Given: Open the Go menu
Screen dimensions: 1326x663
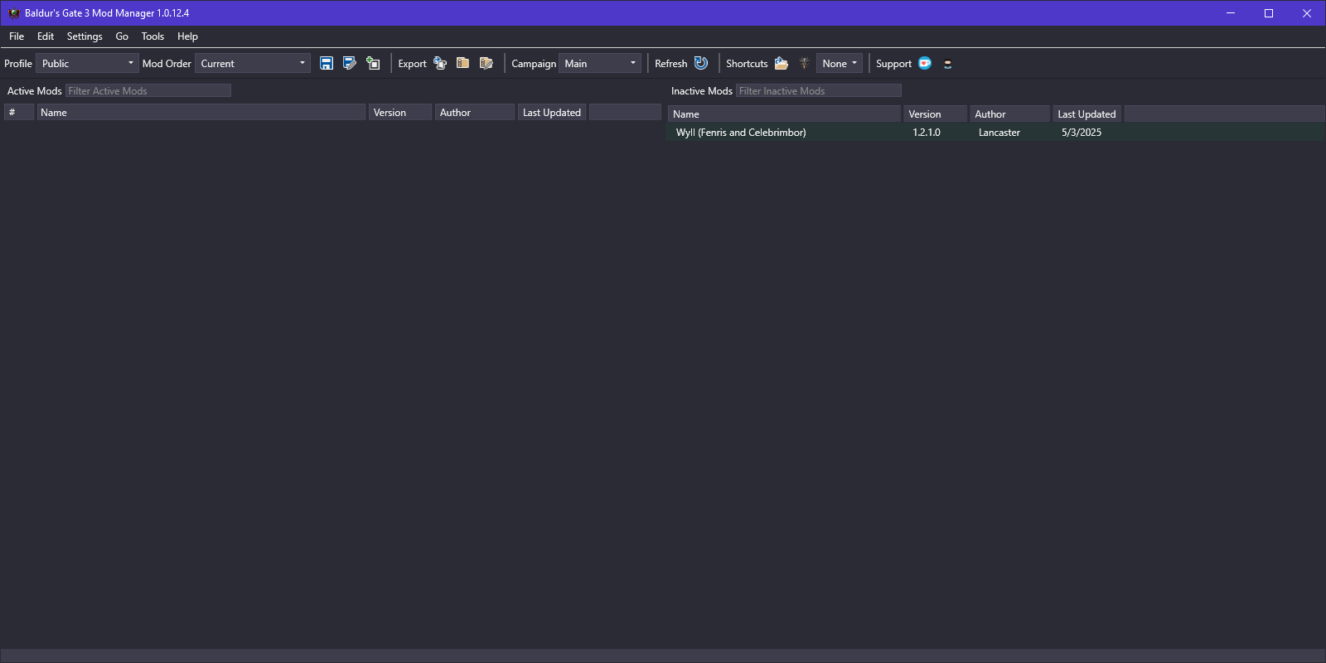Looking at the screenshot, I should (x=122, y=36).
